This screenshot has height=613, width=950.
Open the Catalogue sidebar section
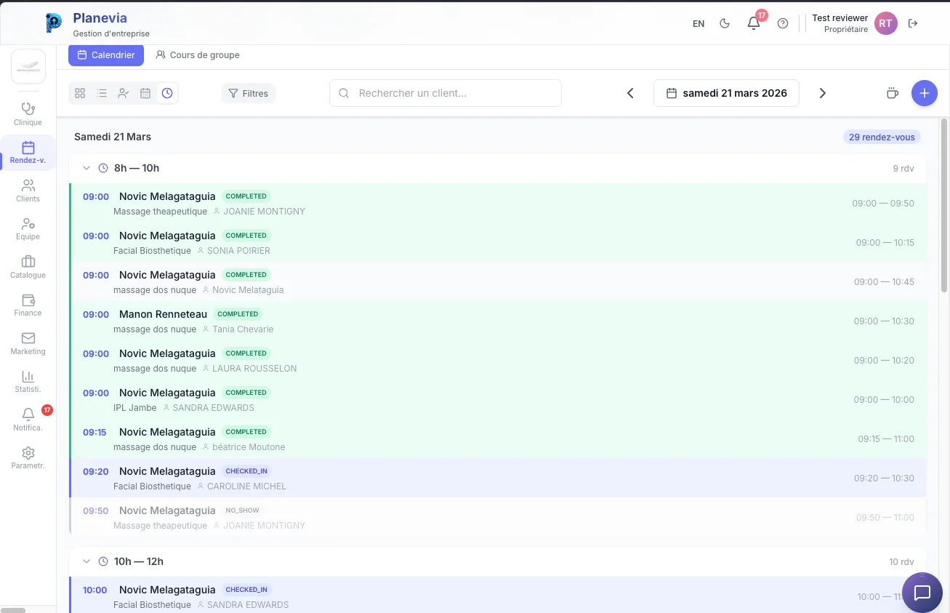pyautogui.click(x=28, y=267)
